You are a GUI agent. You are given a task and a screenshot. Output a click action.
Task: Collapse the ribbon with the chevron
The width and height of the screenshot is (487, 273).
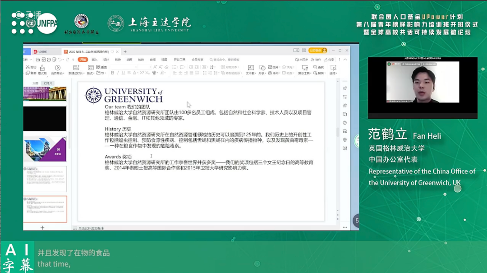coord(345,60)
